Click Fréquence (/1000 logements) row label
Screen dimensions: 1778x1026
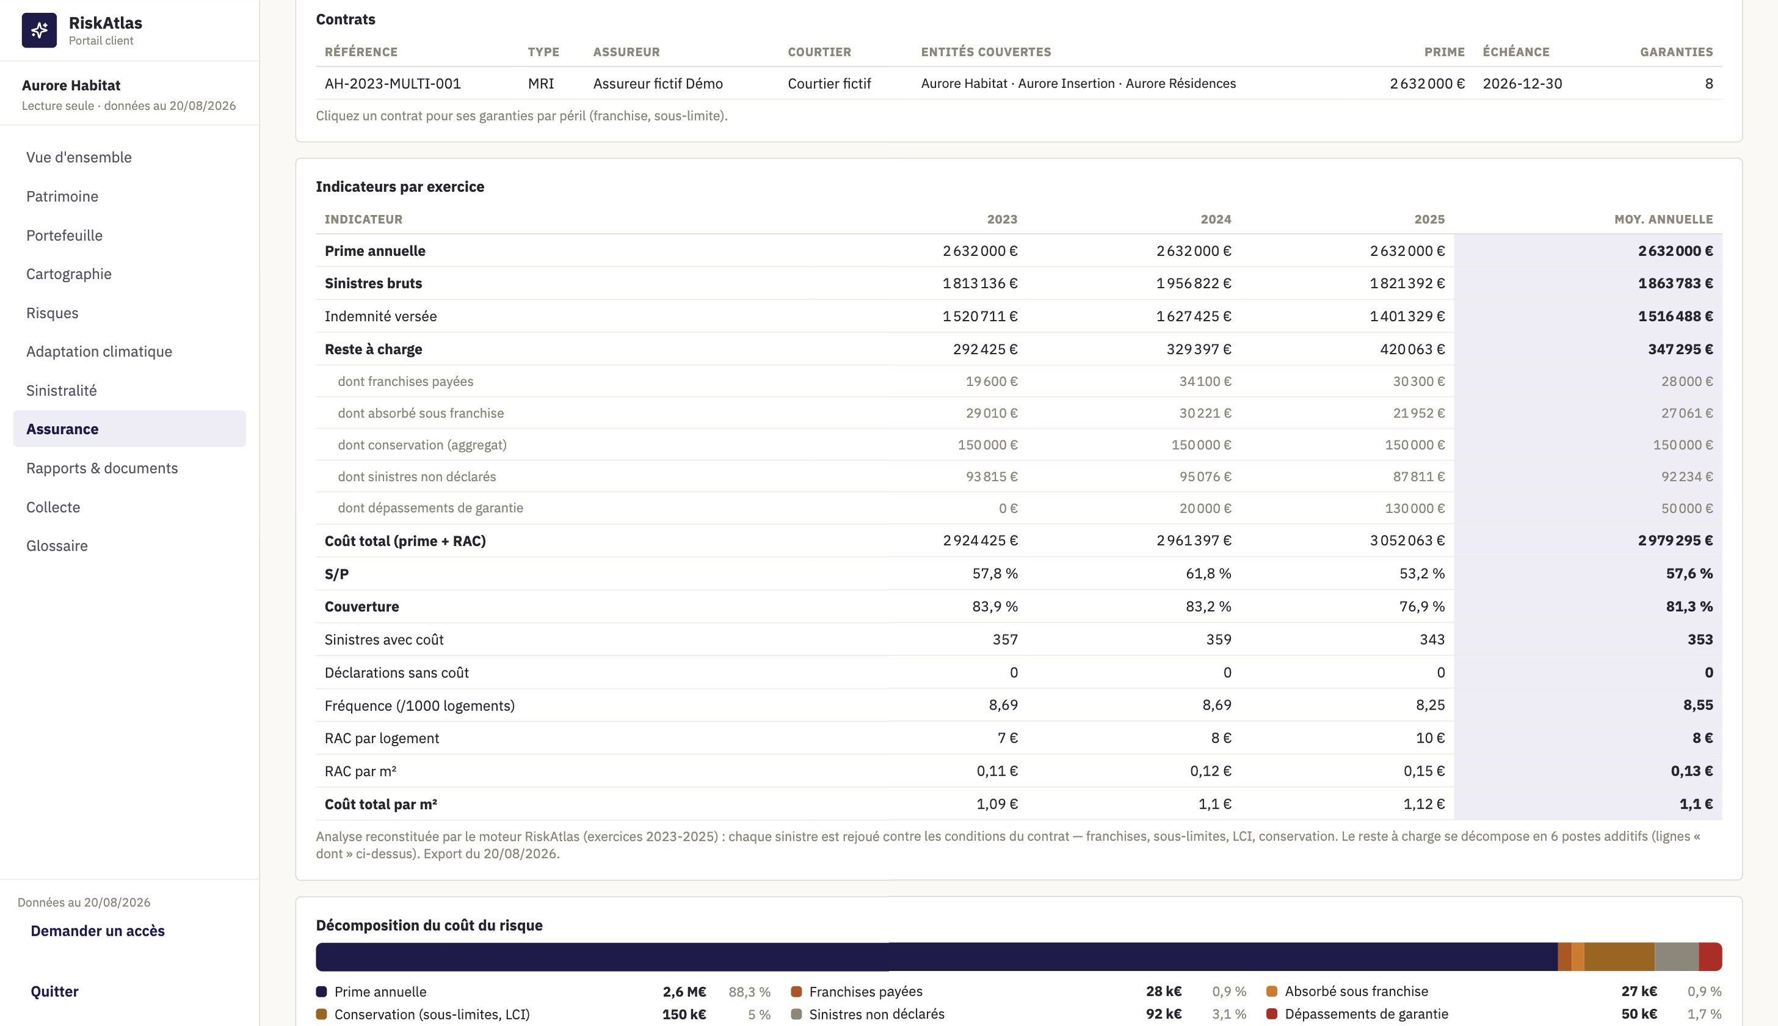click(x=420, y=705)
